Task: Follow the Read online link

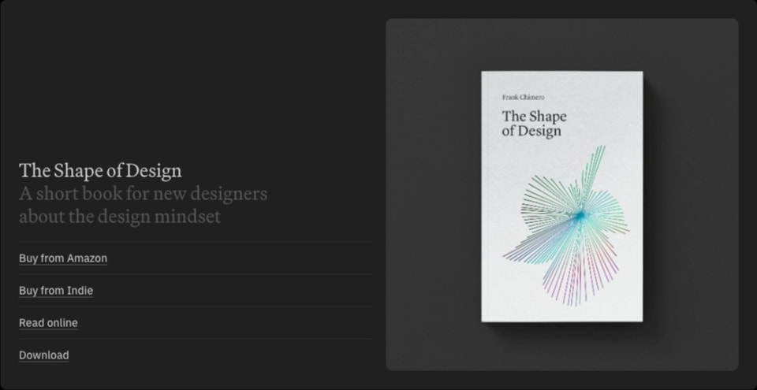Action: pos(48,323)
